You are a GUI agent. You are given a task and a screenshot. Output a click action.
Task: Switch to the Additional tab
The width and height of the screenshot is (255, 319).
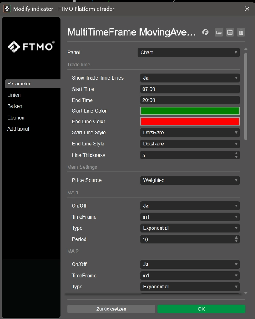(18, 129)
